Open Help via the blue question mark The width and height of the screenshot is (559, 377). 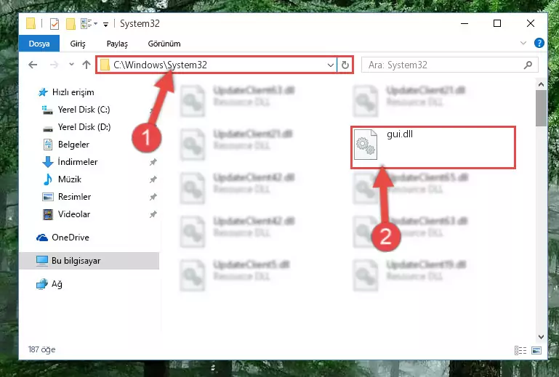pos(539,43)
